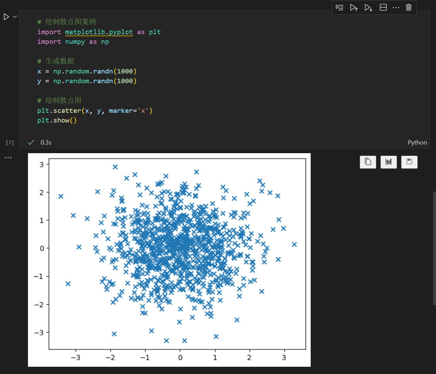
Task: Click the comment '# 绘制散点图' above plt.scatter
Action: point(59,100)
